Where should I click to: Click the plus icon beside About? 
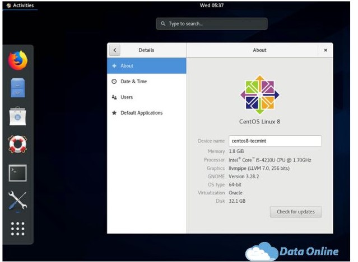[114, 66]
